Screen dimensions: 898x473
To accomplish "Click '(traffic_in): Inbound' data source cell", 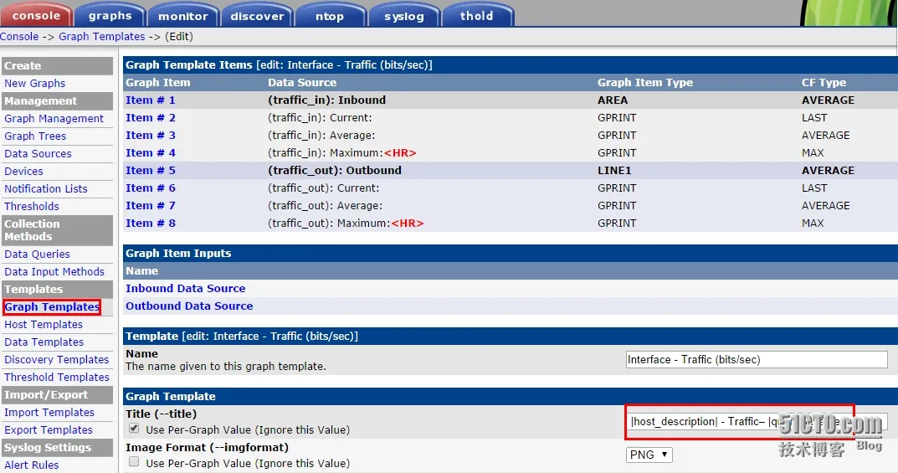I will pos(327,100).
